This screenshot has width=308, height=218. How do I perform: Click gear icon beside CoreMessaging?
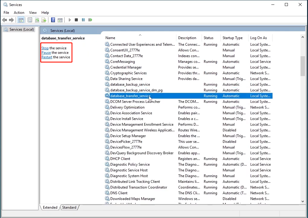pyautogui.click(x=107, y=62)
